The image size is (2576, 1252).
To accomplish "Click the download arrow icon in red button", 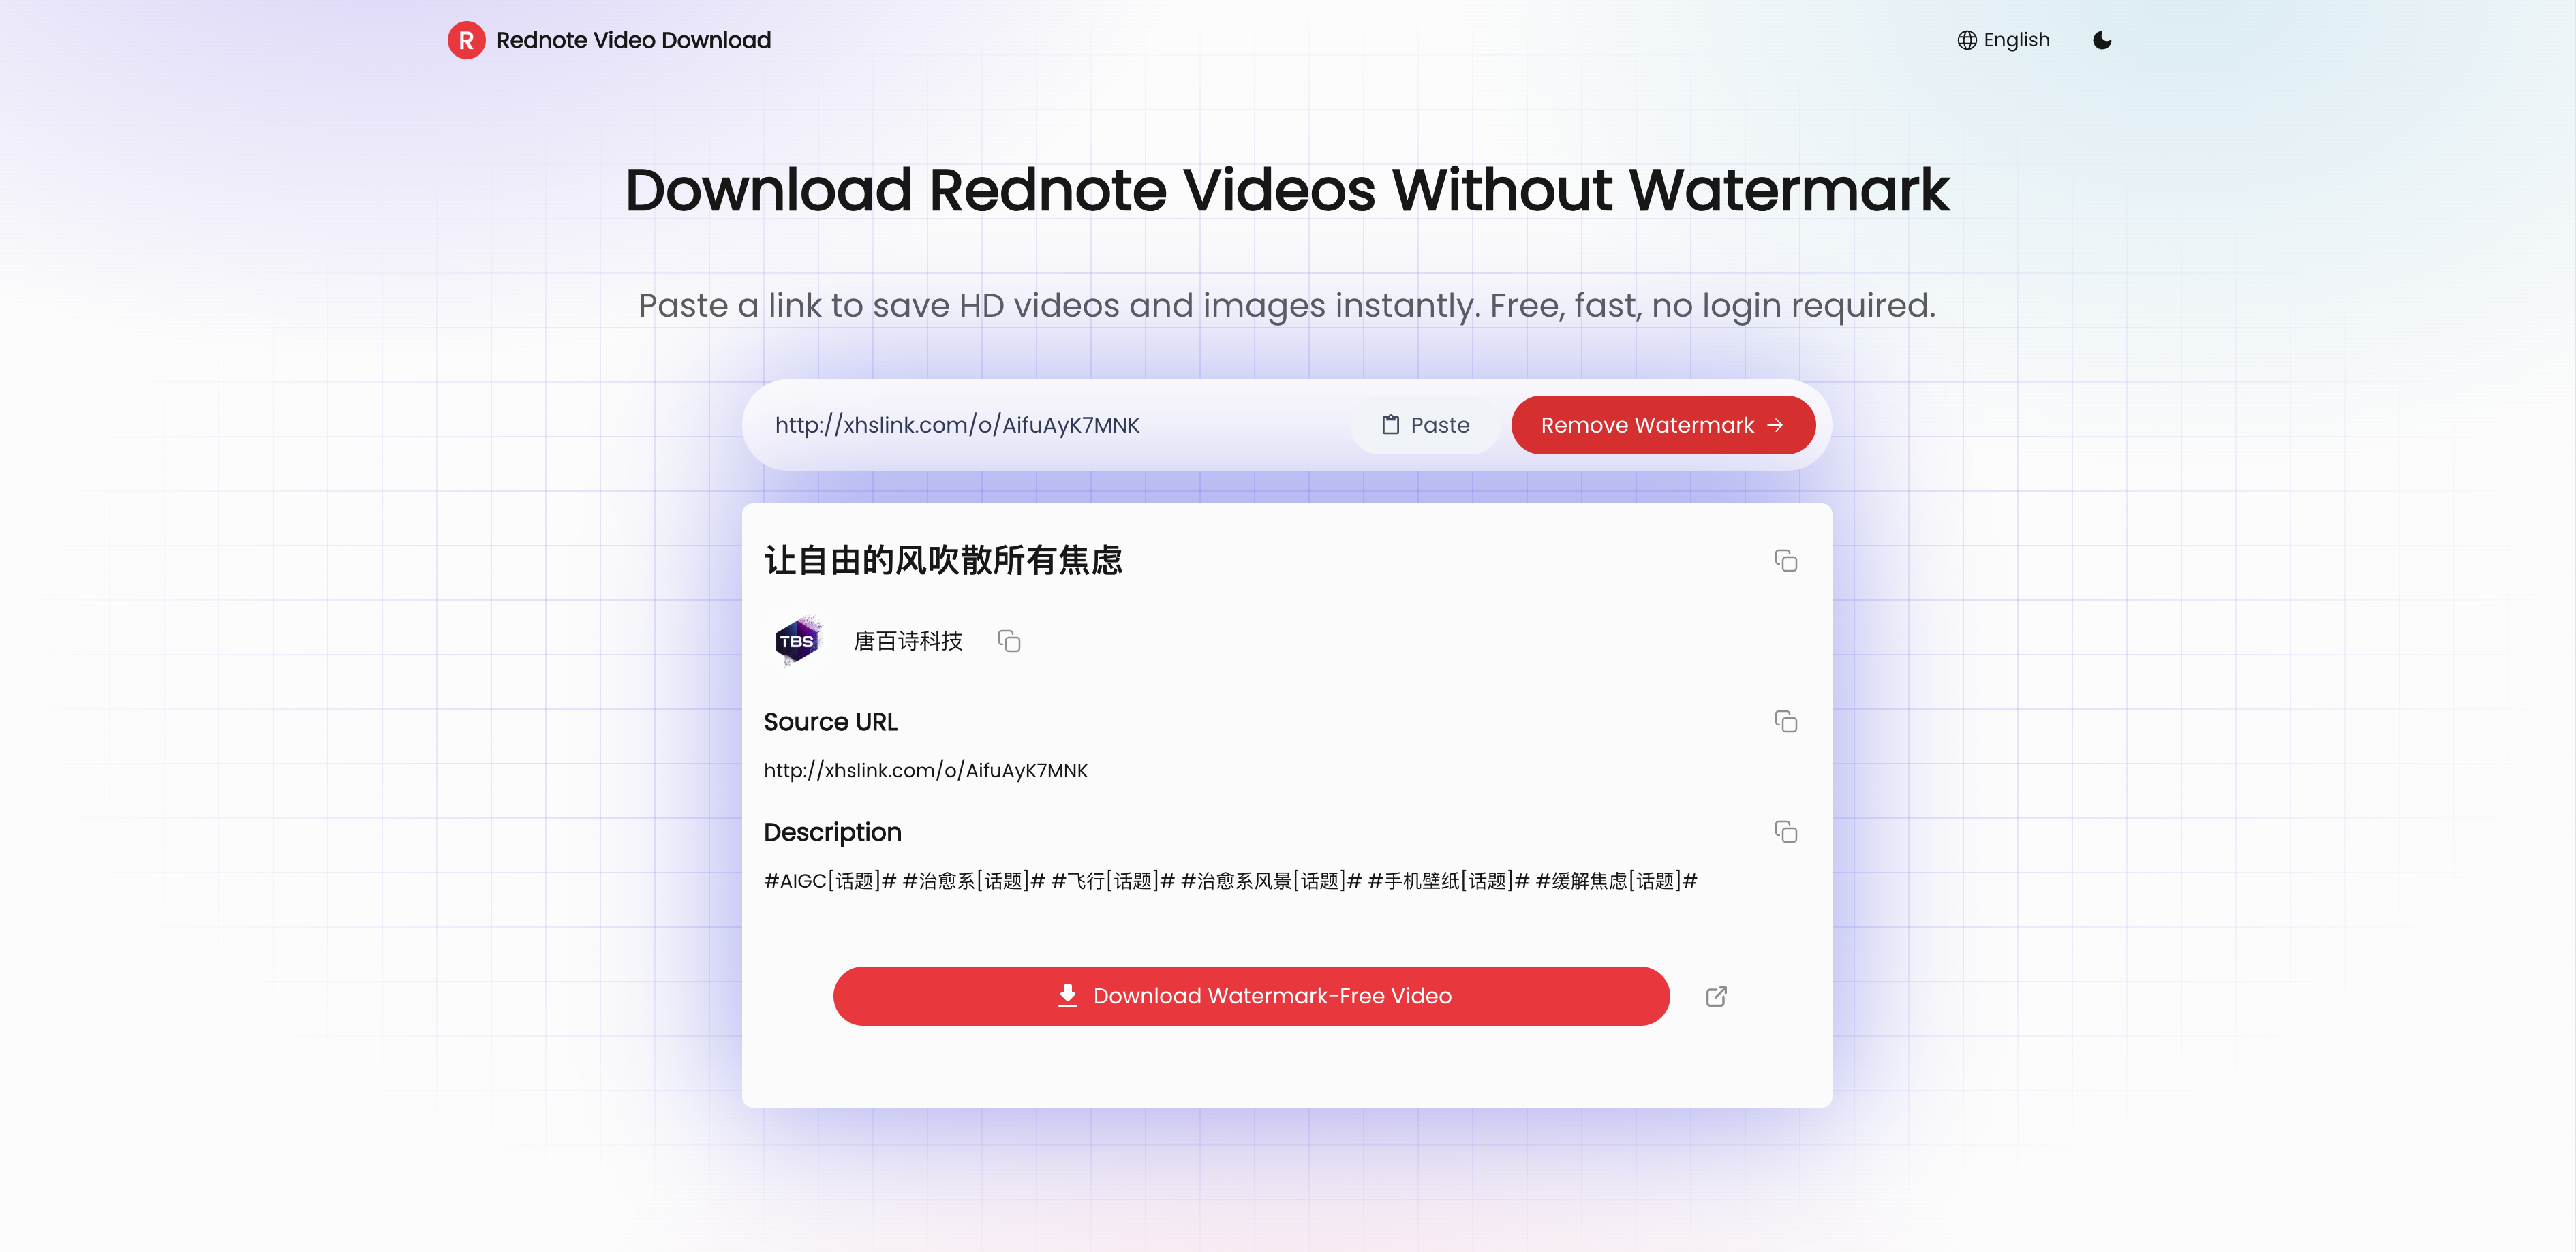I will (x=1068, y=995).
